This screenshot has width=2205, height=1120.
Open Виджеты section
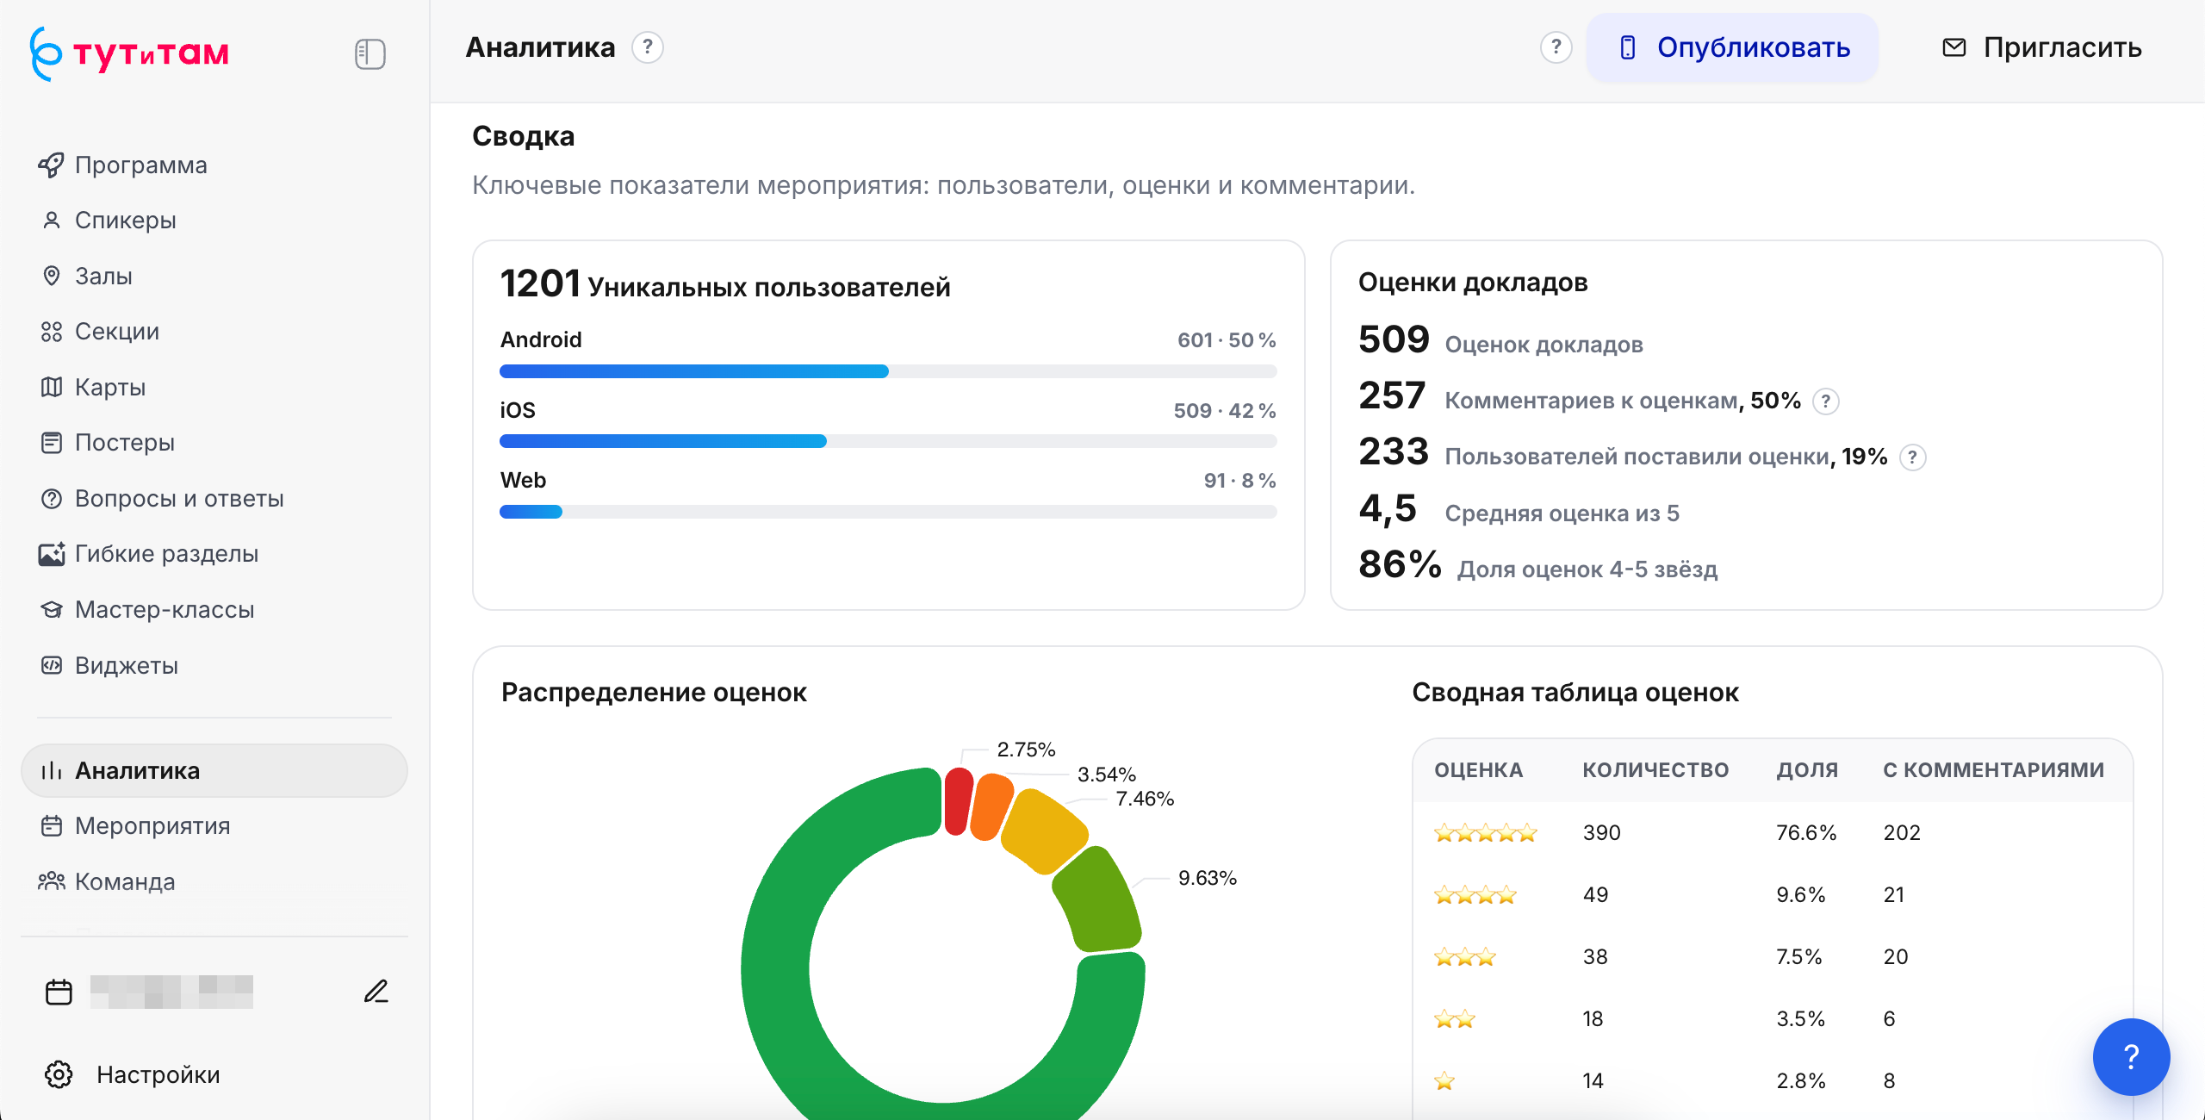tap(214, 665)
